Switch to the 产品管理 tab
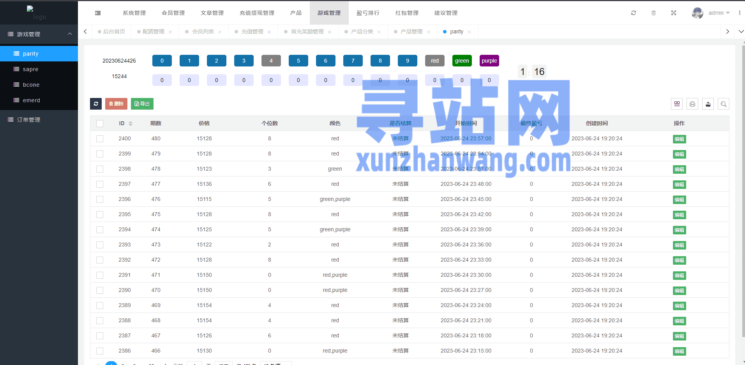This screenshot has width=745, height=365. tap(411, 31)
